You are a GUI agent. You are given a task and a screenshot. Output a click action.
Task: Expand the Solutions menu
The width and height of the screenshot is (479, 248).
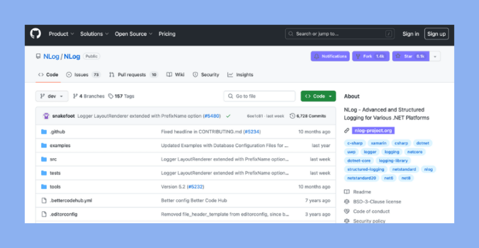94,34
